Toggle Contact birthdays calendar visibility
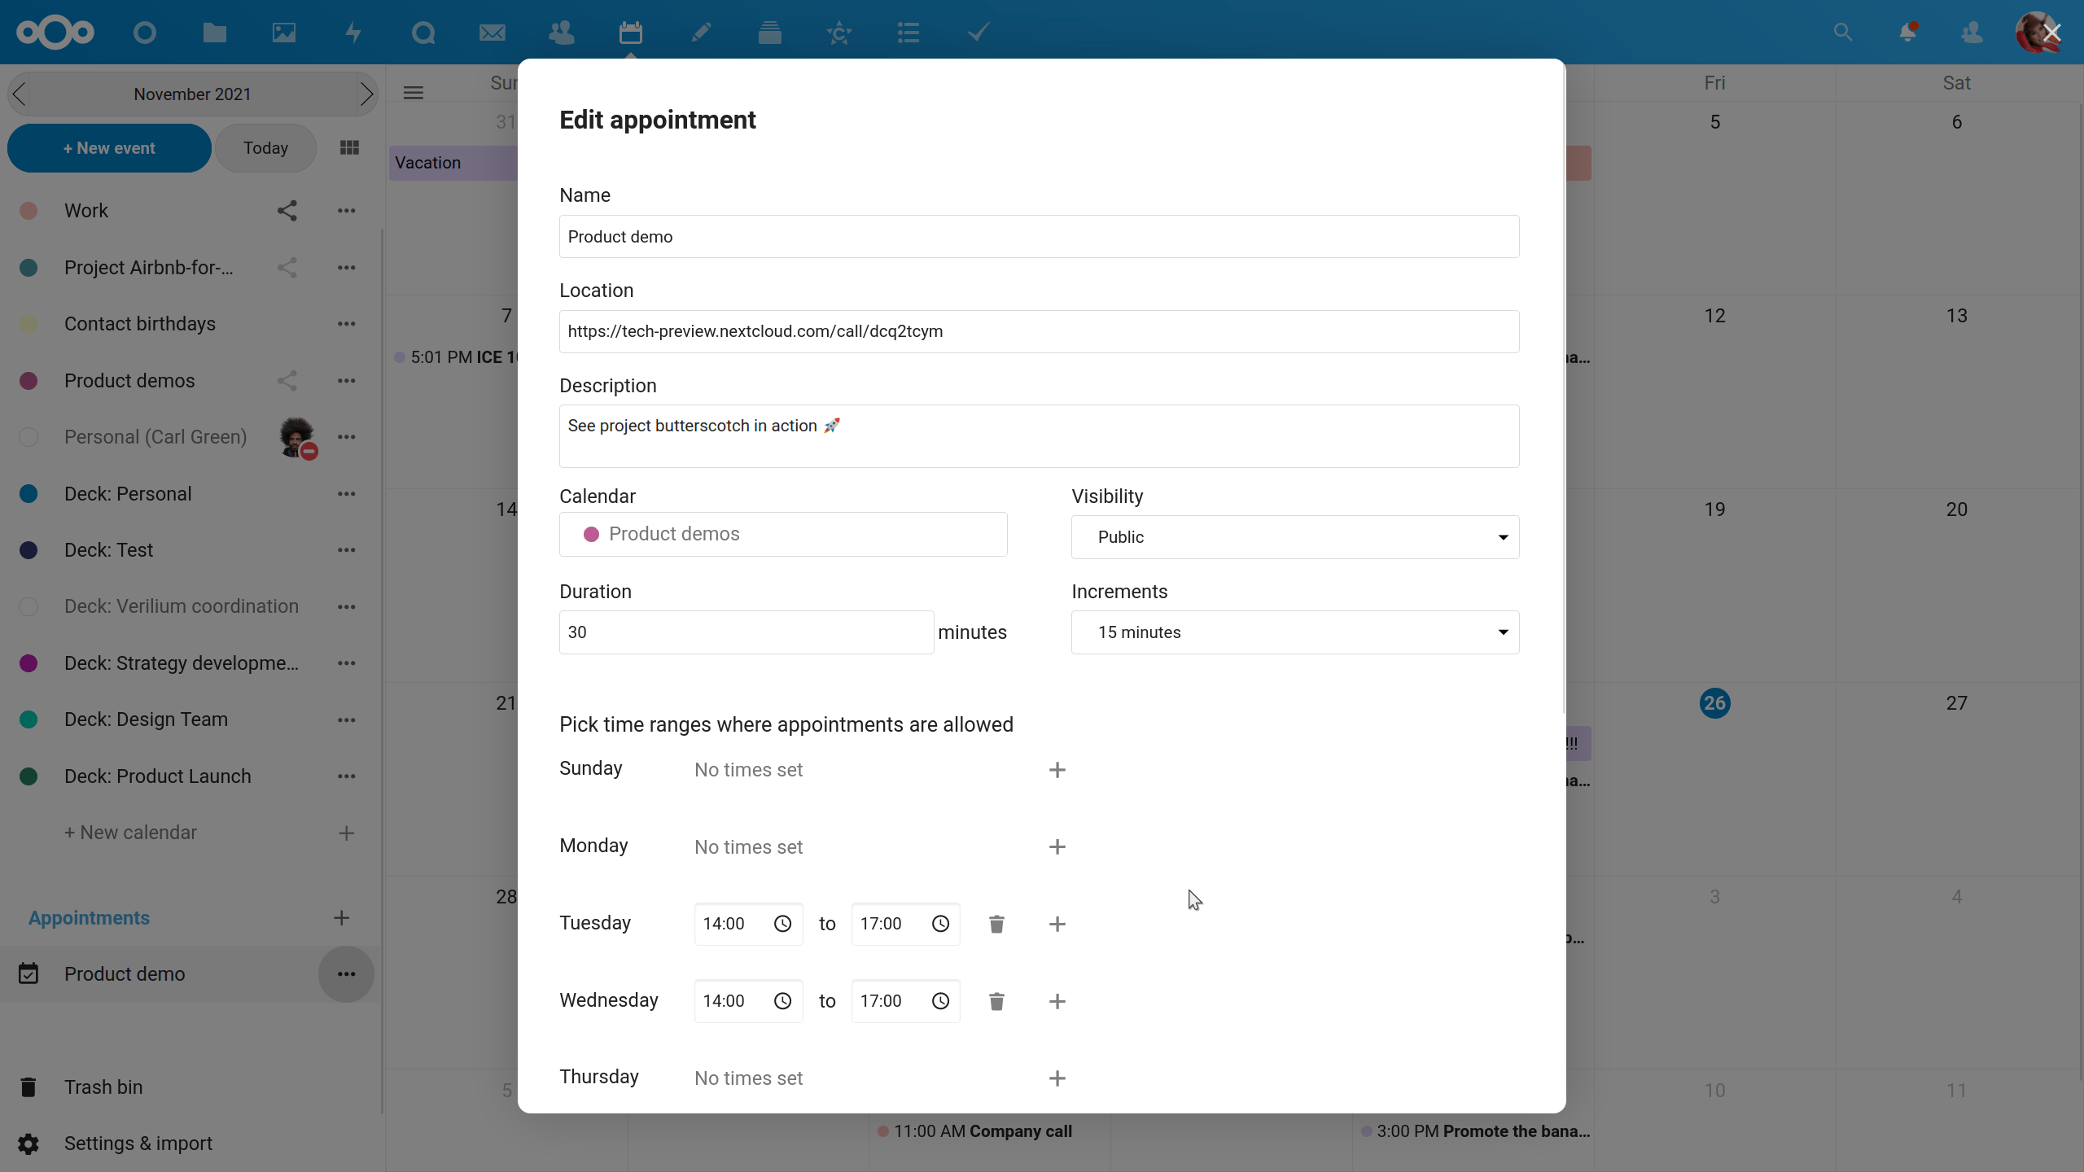The height and width of the screenshot is (1172, 2084). [28, 324]
